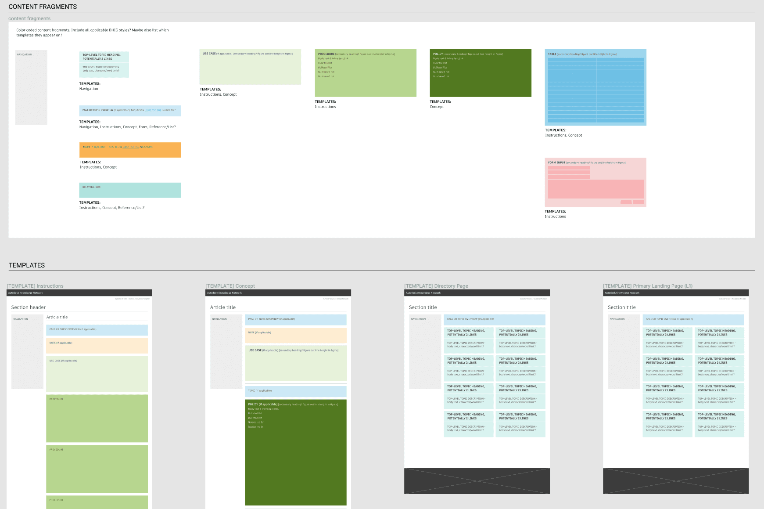Image resolution: width=764 pixels, height=509 pixels.
Task: Click the dark green POLICY fragment block
Action: (x=480, y=72)
